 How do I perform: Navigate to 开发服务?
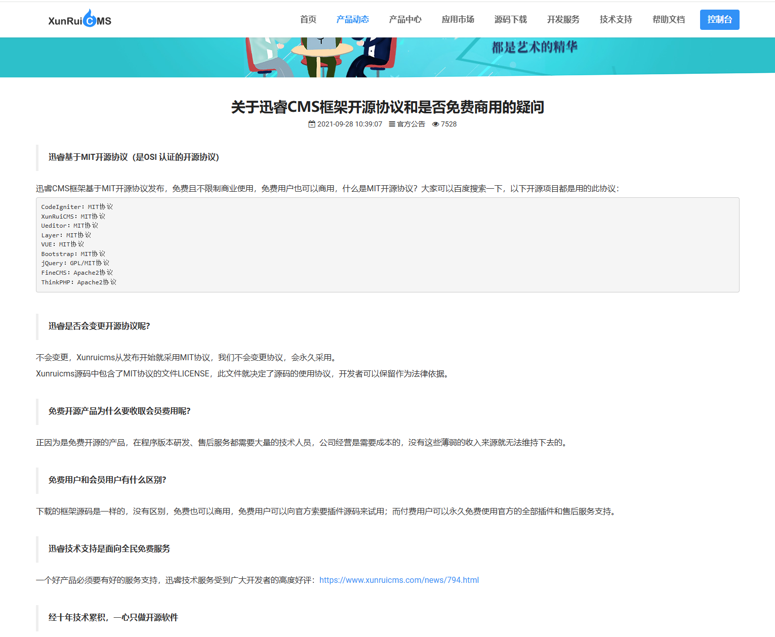click(x=563, y=19)
